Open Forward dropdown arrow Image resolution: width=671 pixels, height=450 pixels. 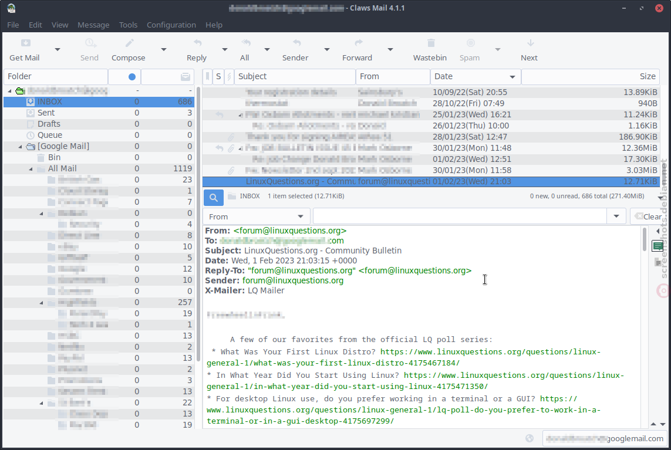point(390,50)
